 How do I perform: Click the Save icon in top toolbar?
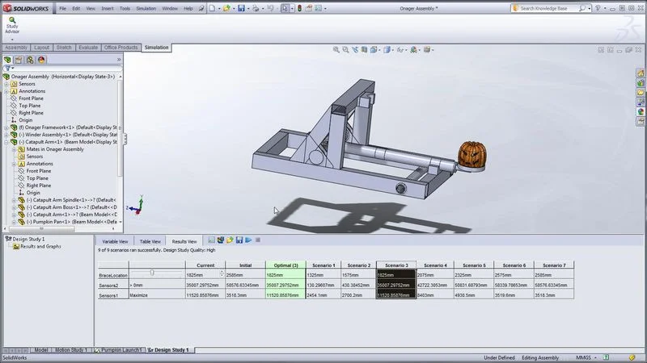241,8
